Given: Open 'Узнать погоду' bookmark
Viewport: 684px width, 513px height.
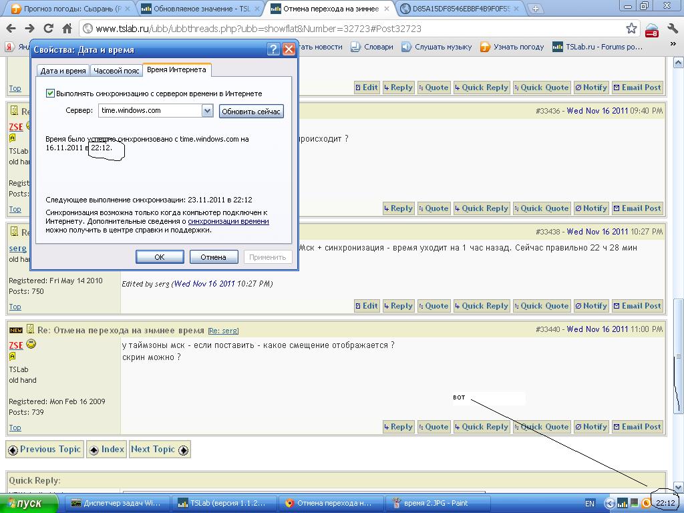Looking at the screenshot, I should (x=512, y=47).
